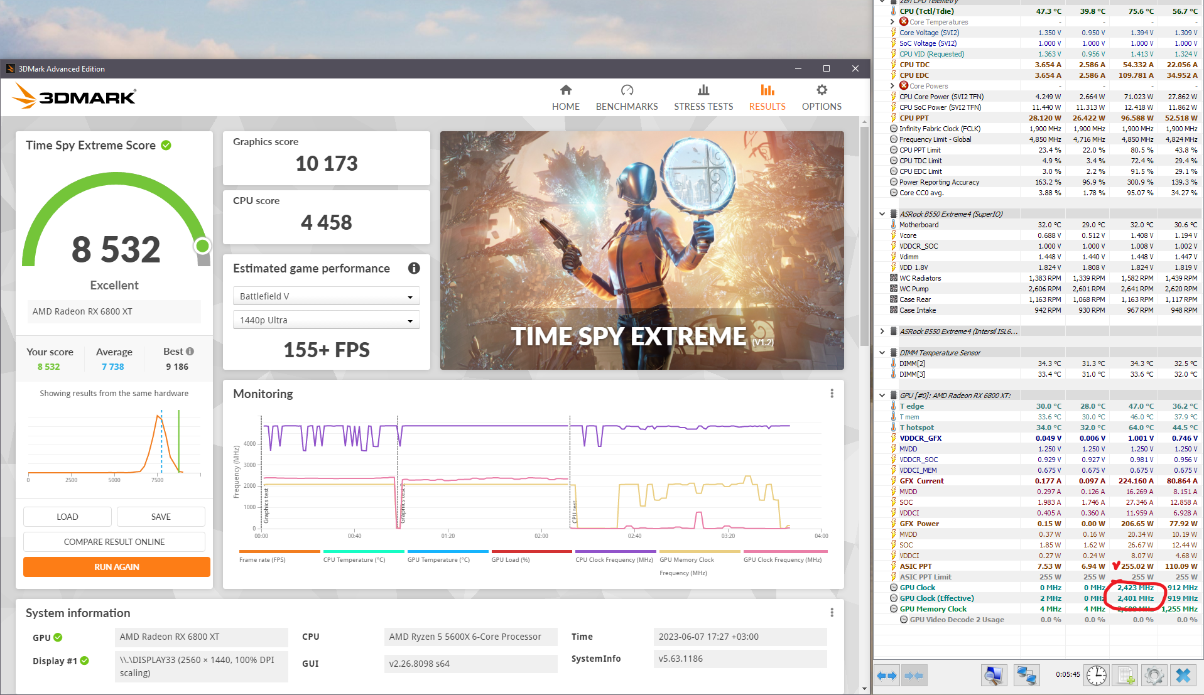Click the collapse-columns arrows button in sensor toolbar

(x=914, y=676)
